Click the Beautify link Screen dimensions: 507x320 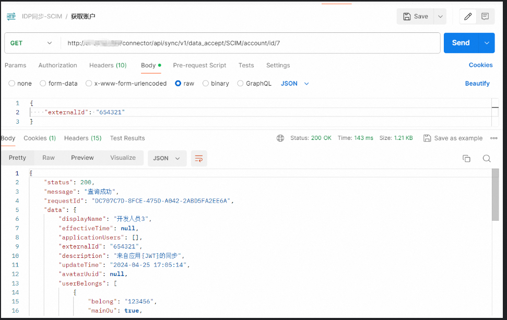(477, 84)
